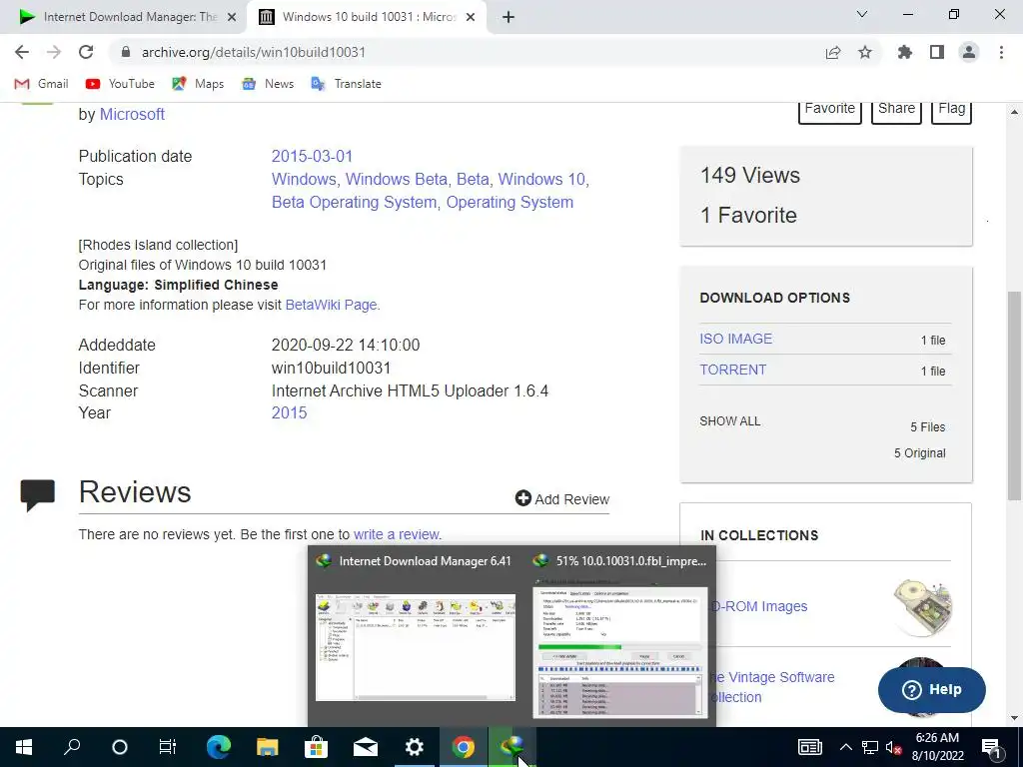The image size is (1023, 767).
Task: Share this page using the address bar icon
Action: pos(833,52)
